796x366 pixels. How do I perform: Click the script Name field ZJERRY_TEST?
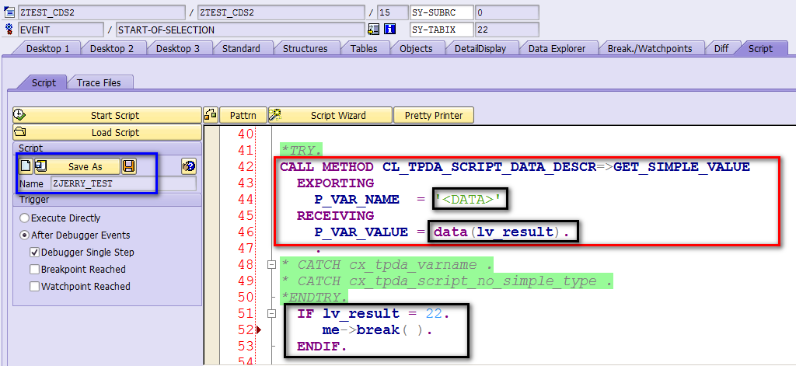(x=124, y=183)
